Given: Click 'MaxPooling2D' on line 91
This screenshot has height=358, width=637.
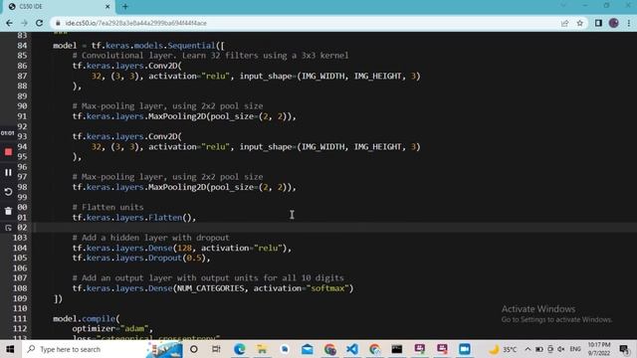Looking at the screenshot, I should [177, 116].
